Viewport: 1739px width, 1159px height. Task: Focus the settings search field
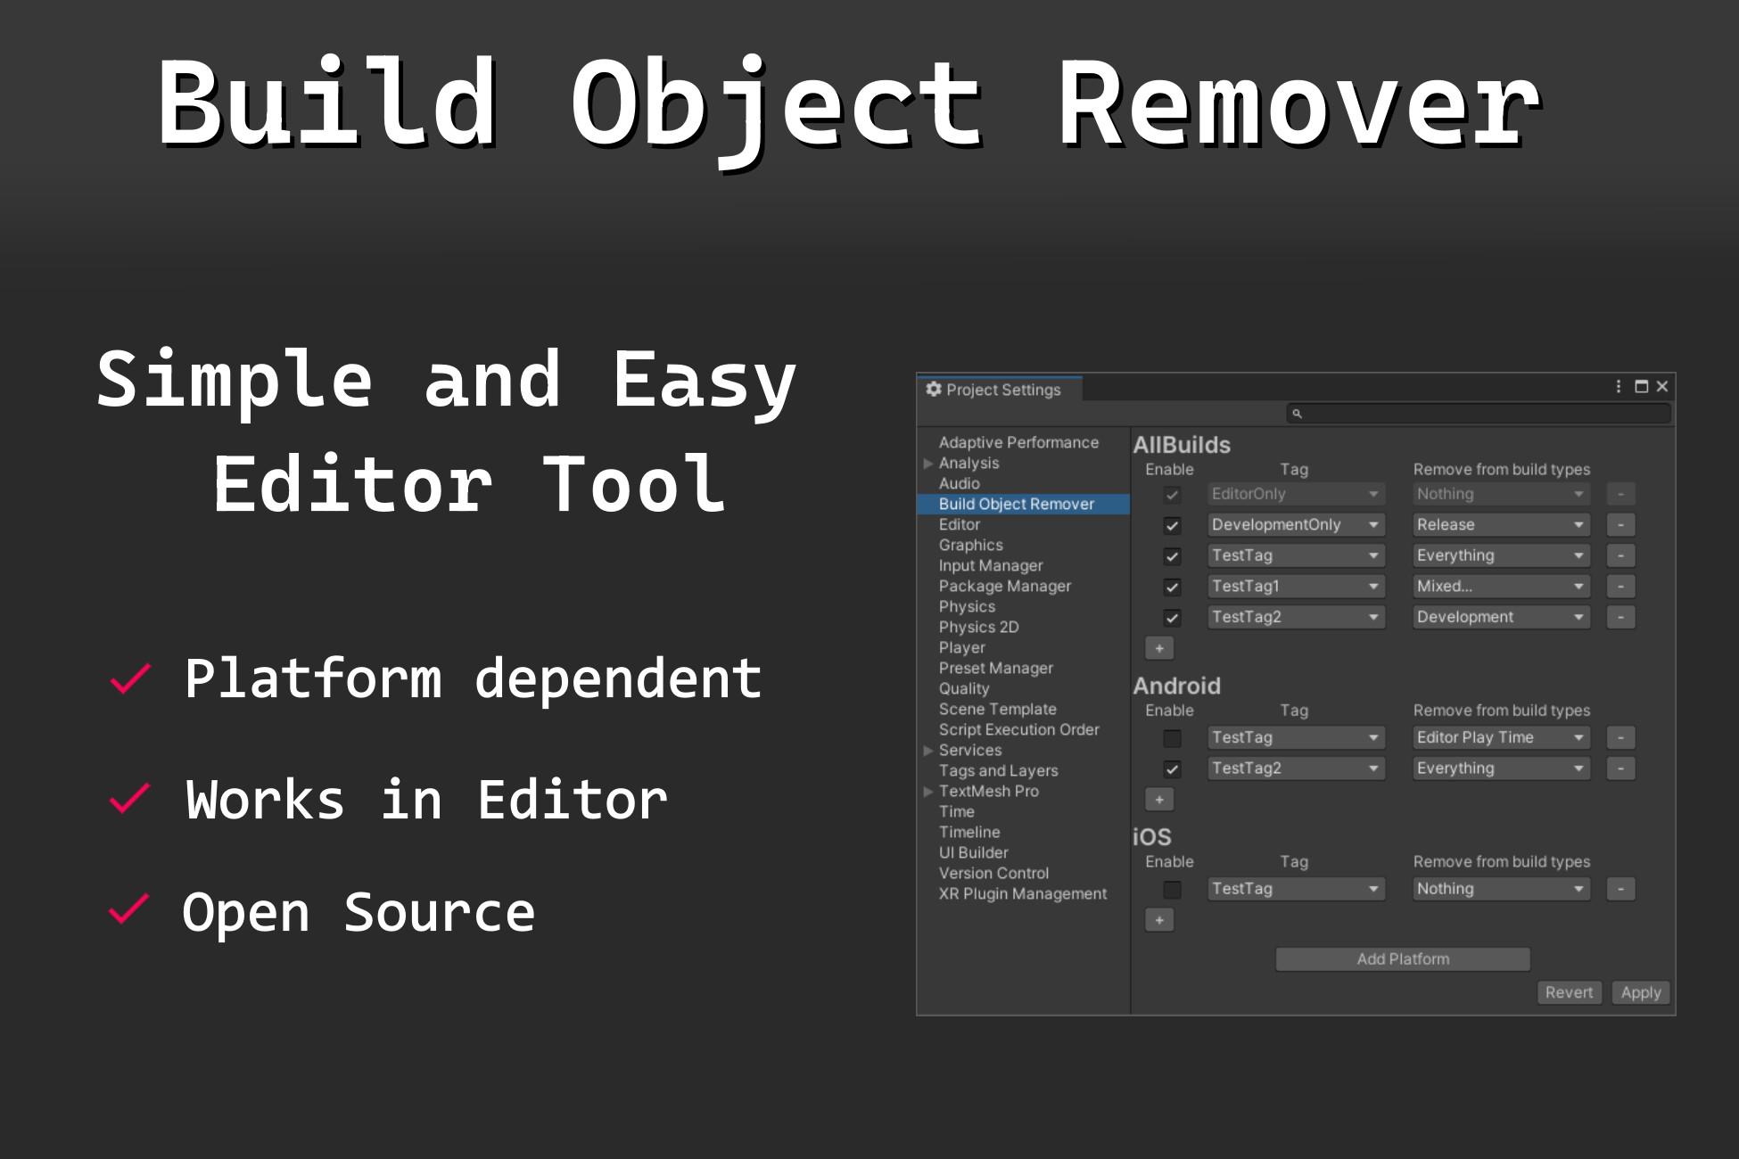coord(1478,414)
